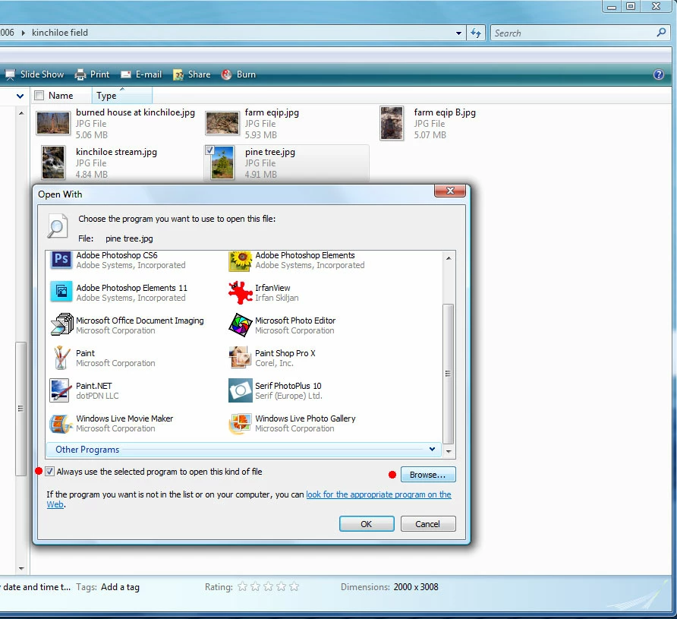Screen dimensions: 677x619
Task: Select the Adobe Photoshop CS6 icon
Action: tap(61, 260)
